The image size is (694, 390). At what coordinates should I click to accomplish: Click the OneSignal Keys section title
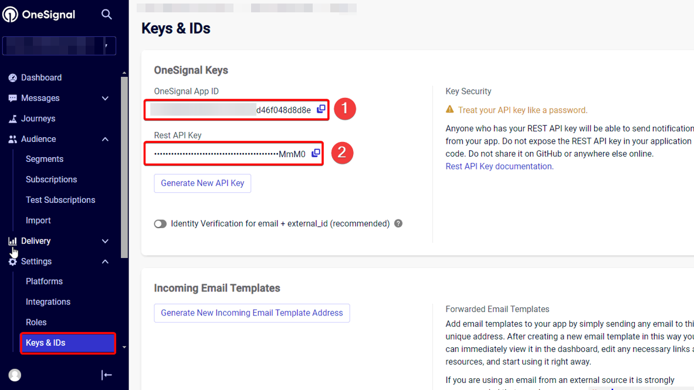[191, 70]
